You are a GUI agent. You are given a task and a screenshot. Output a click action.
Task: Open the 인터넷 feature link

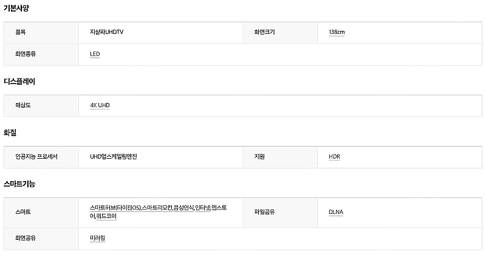point(203,208)
